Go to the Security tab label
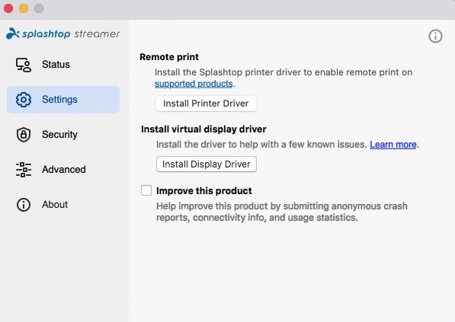 (59, 135)
